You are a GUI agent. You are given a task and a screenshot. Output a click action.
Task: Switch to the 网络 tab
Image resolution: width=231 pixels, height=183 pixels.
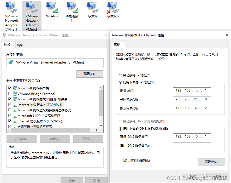coord(9,45)
